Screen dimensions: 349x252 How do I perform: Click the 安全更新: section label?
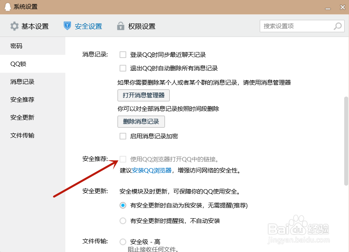(95, 191)
